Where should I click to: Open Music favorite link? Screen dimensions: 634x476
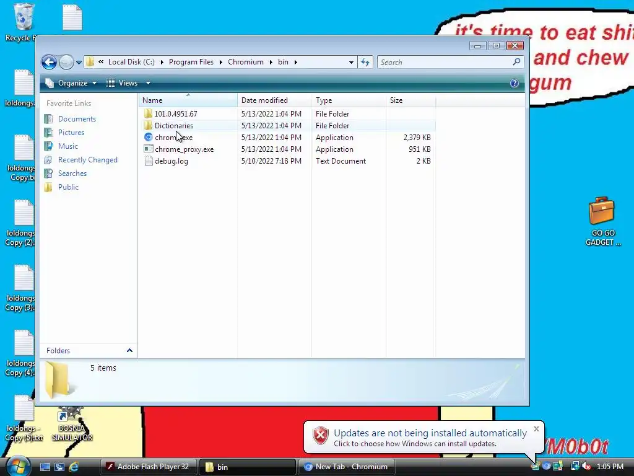click(x=67, y=146)
